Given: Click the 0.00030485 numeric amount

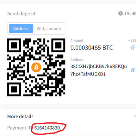Looking at the screenshot, I should click(x=86, y=48).
